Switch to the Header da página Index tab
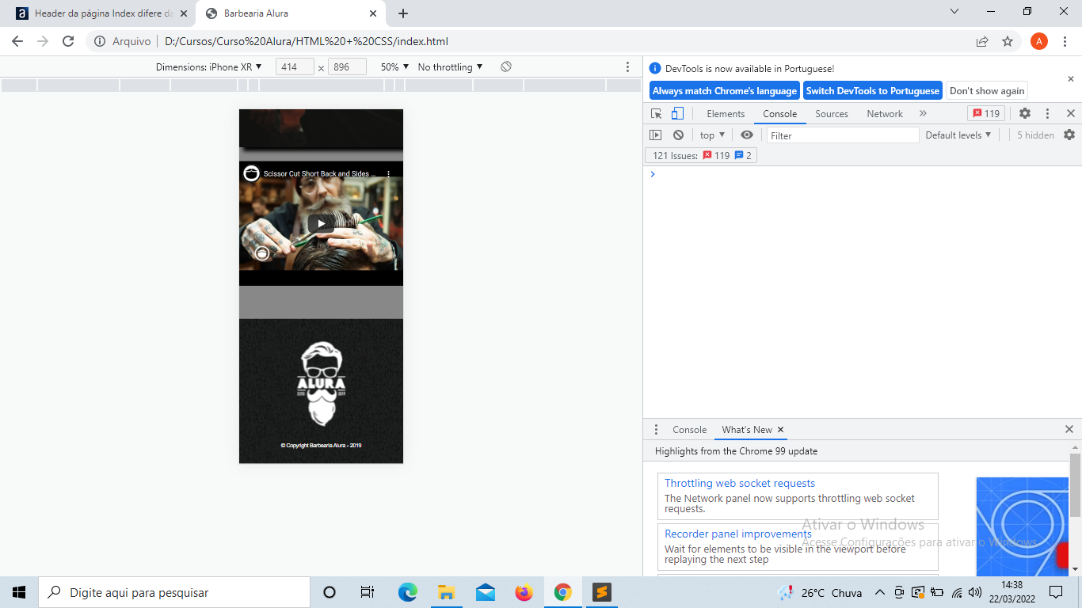 tap(103, 13)
